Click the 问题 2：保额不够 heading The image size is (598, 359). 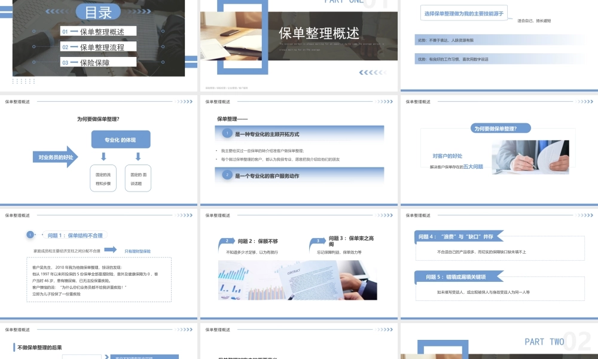tap(258, 241)
